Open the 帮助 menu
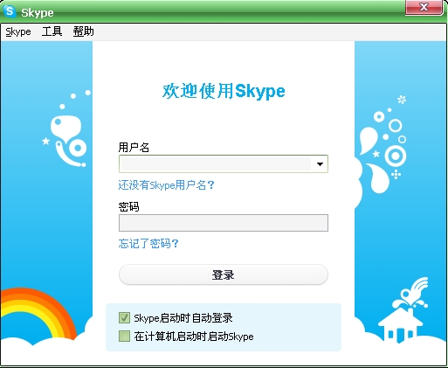448x368 pixels. pyautogui.click(x=83, y=31)
